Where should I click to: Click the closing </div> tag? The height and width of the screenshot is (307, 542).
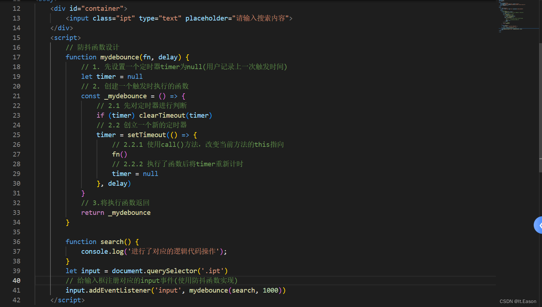point(62,28)
